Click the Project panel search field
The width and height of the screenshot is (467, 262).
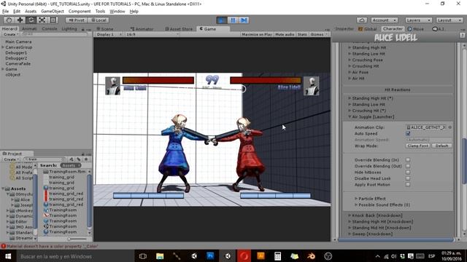pyautogui.click(x=44, y=159)
